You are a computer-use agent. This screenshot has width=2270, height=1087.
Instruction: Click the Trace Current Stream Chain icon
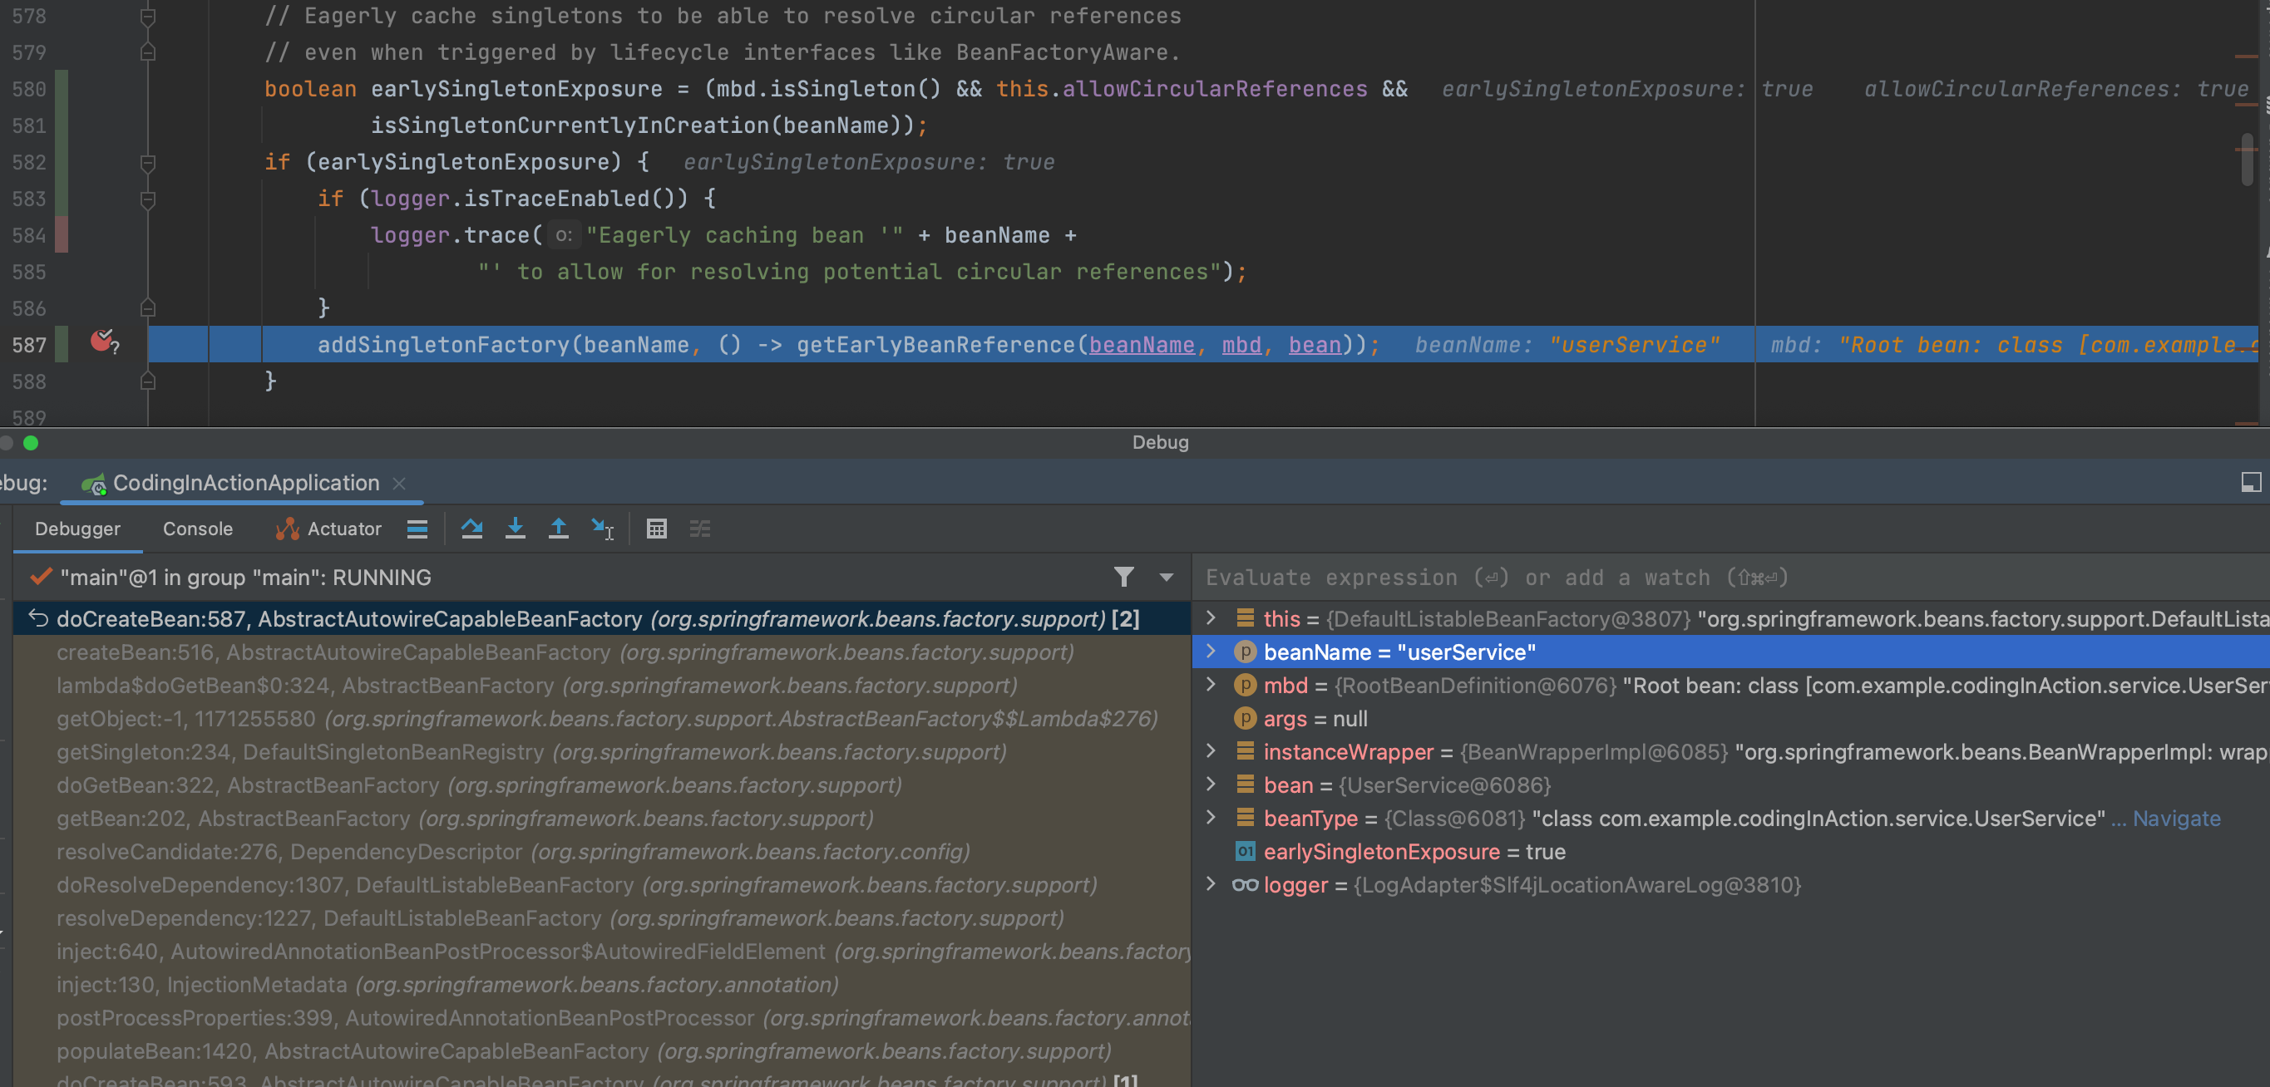pos(699,529)
